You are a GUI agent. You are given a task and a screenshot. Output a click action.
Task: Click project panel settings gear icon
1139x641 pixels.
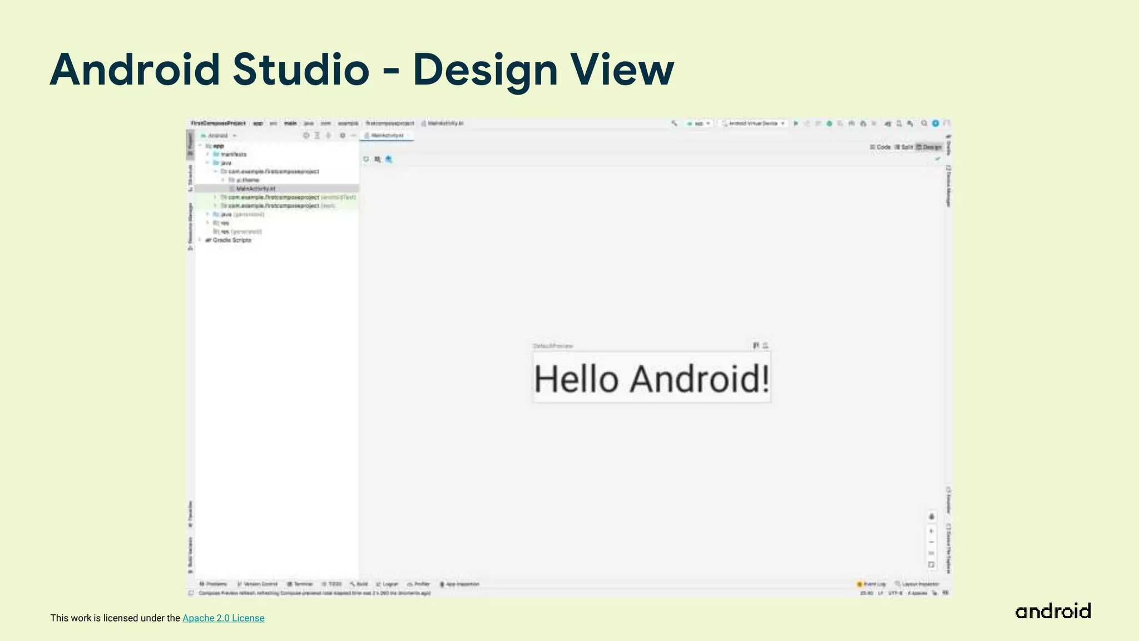click(x=342, y=136)
